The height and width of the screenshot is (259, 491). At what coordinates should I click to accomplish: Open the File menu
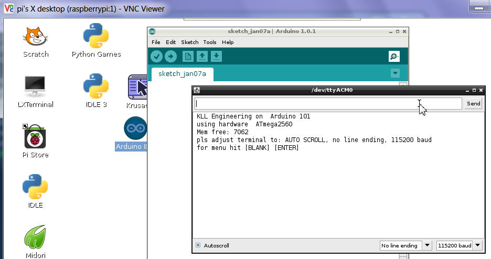[x=156, y=42]
